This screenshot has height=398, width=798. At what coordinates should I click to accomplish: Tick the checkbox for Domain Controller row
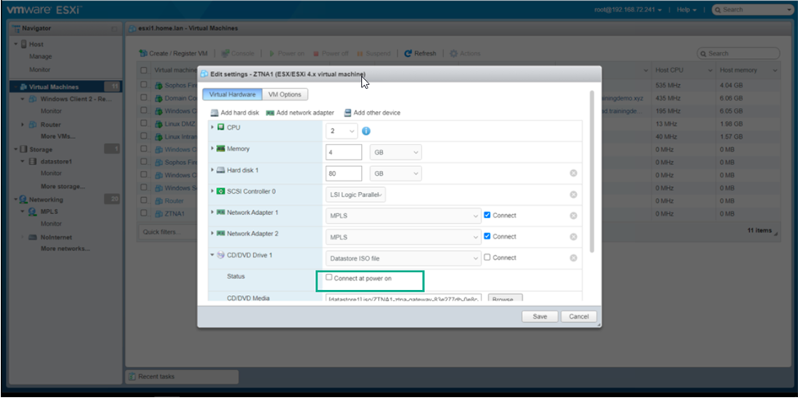(144, 97)
